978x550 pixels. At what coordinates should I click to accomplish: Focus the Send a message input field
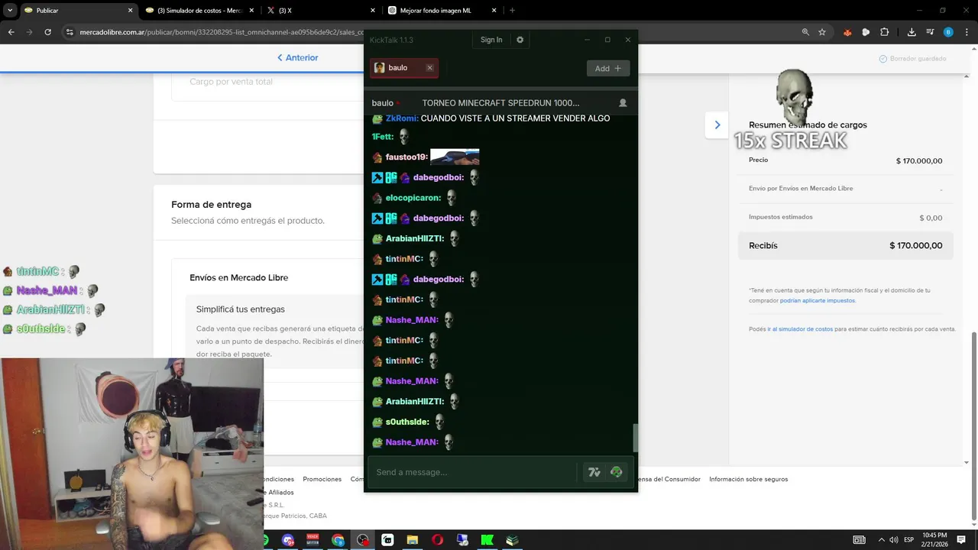tap(472, 472)
